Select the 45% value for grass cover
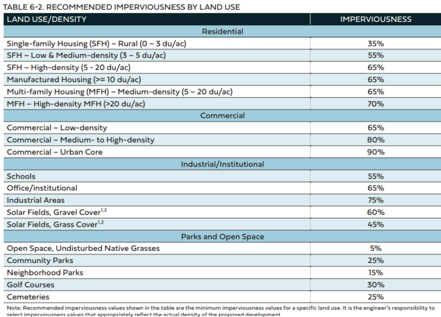This screenshot has width=441, height=317. pos(376,225)
